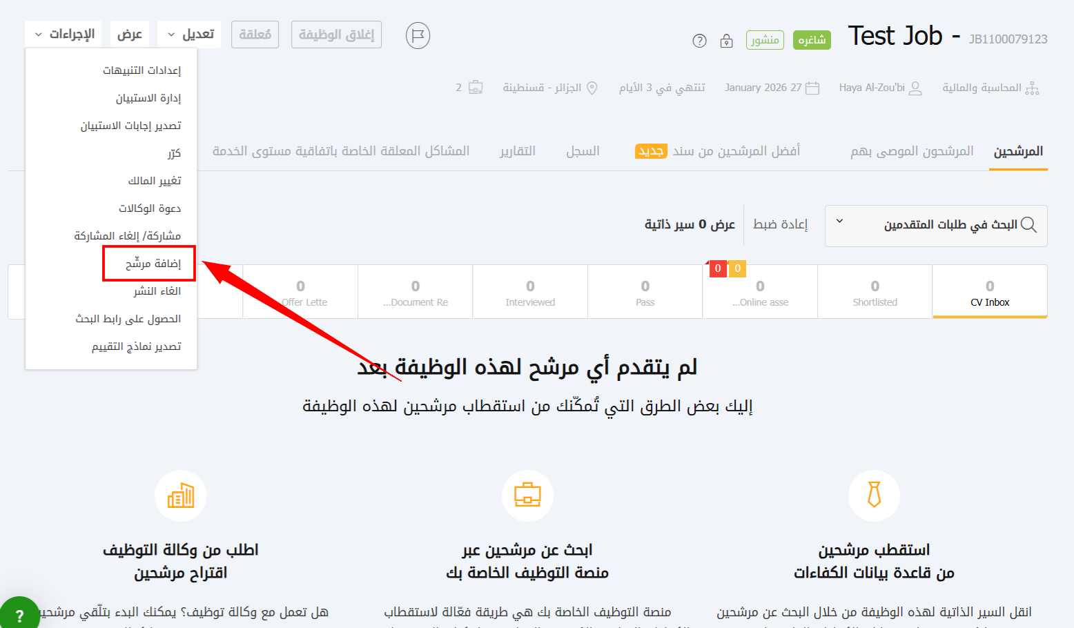Click the building icon for recruitment agency request
Image resolution: width=1074 pixels, height=628 pixels.
point(180,495)
